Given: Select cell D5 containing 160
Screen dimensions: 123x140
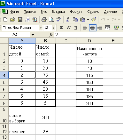Looking at the screenshot, I should 89,82.
